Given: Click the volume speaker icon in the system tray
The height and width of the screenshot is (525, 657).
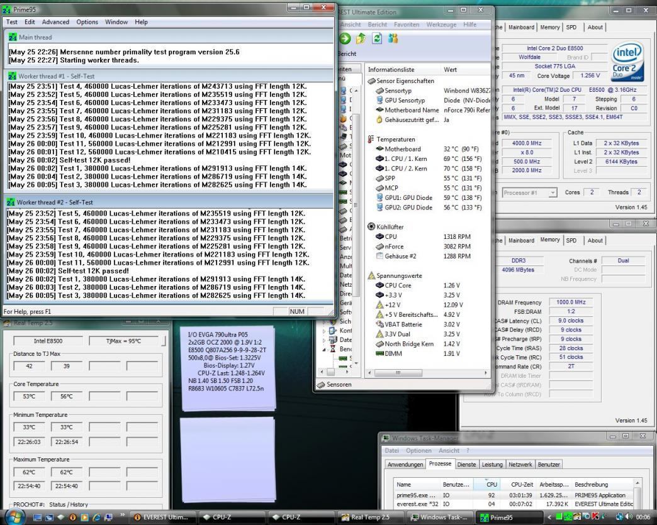Looking at the screenshot, I should tap(629, 517).
